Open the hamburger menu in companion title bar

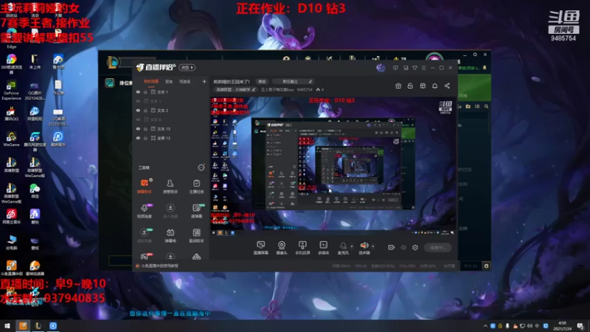tap(423, 68)
